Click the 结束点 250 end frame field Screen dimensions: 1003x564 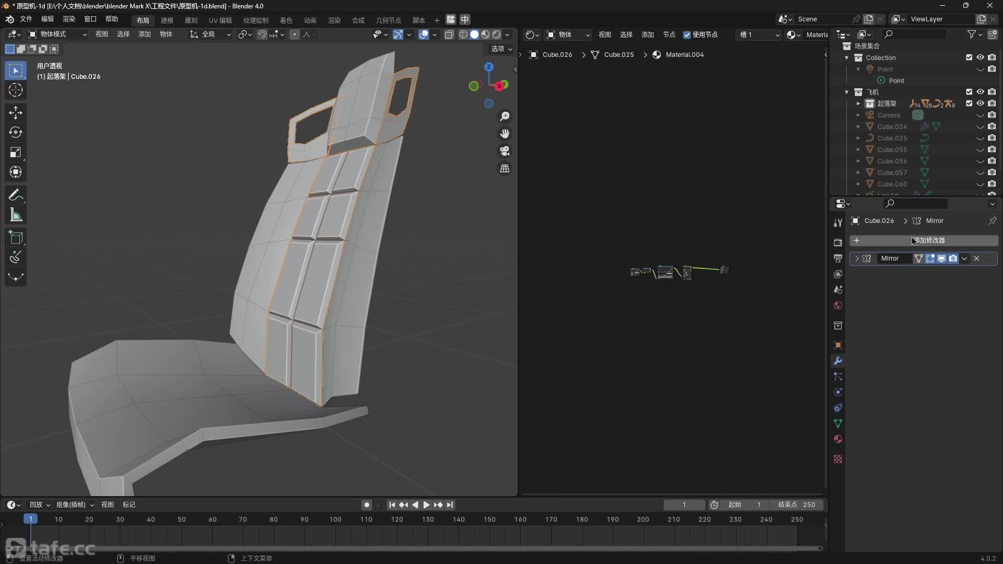(x=797, y=504)
